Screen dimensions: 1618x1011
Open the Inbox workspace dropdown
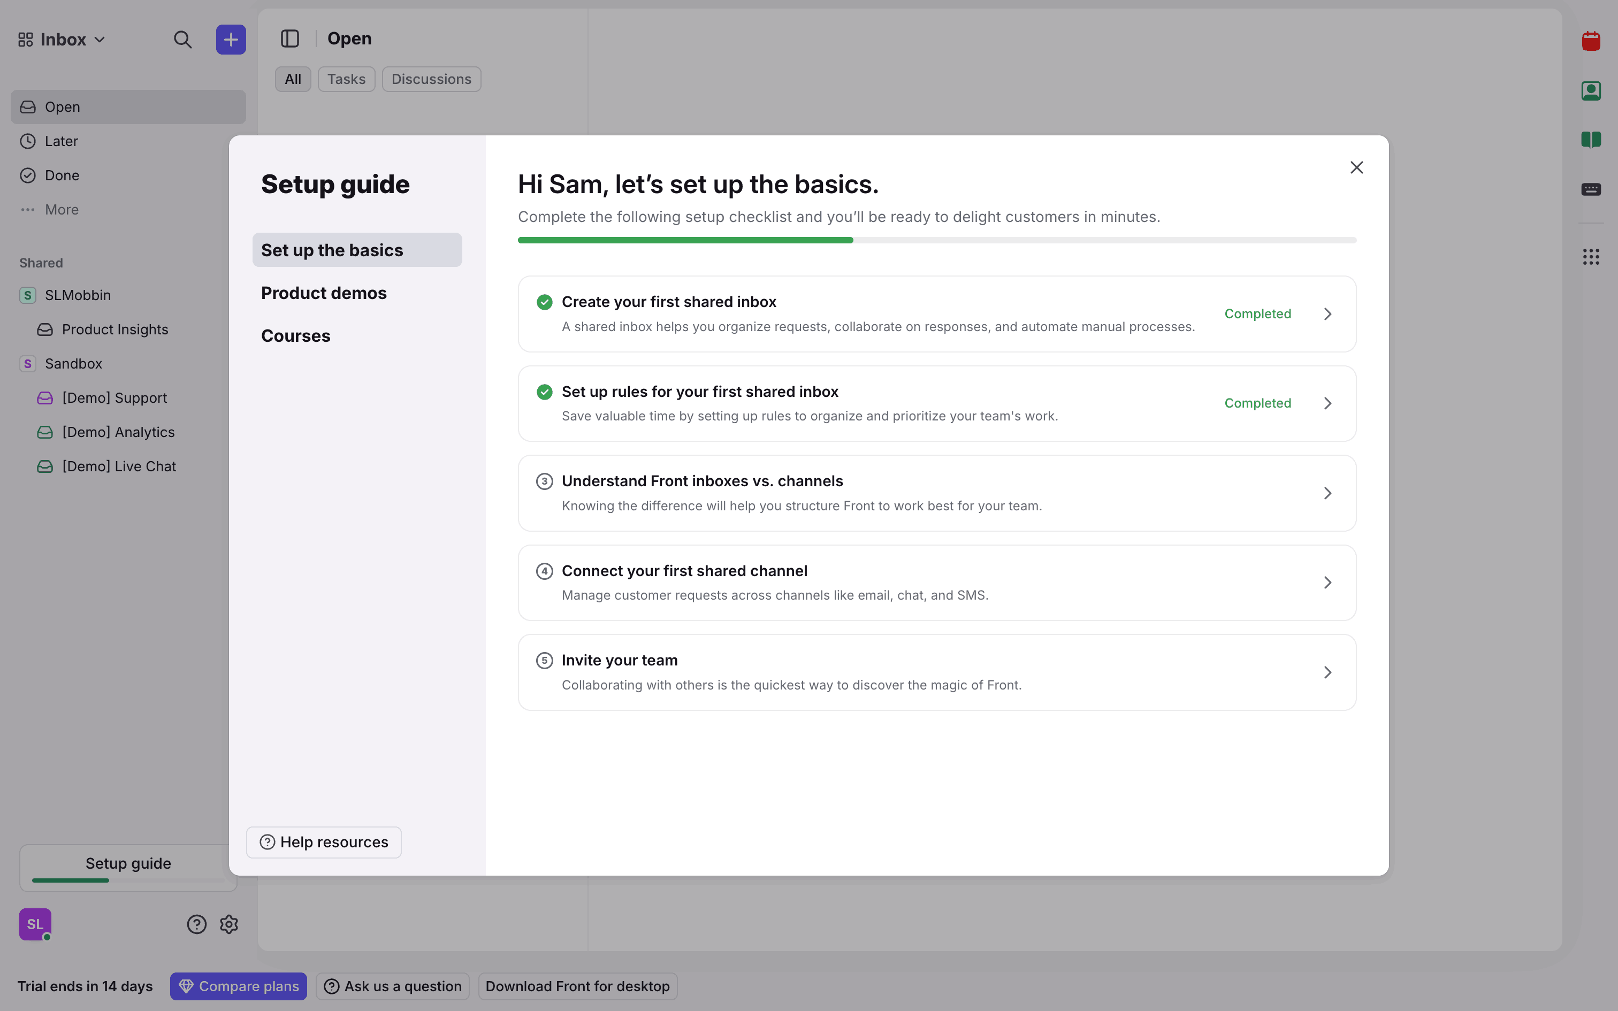pos(62,40)
